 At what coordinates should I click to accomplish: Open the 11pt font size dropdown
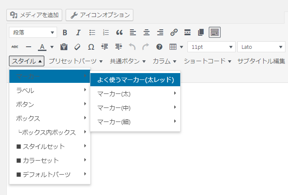click(x=211, y=47)
